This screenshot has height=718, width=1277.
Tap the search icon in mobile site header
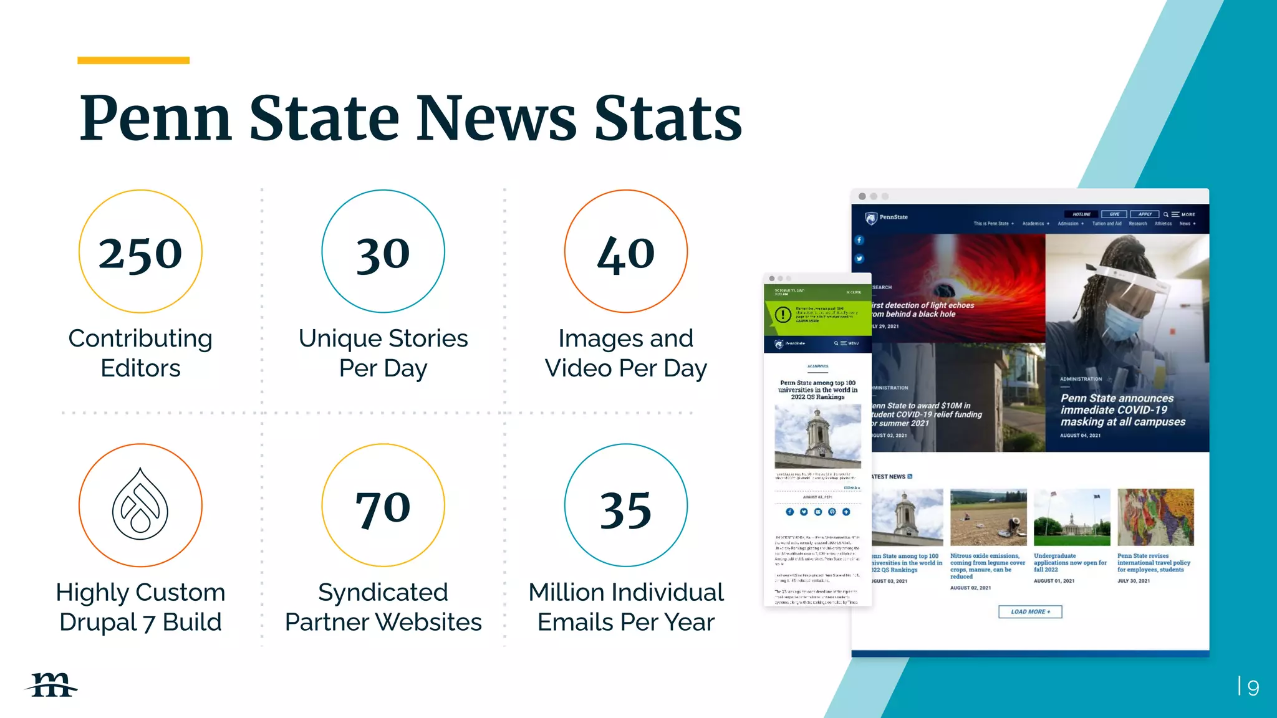[x=836, y=343]
